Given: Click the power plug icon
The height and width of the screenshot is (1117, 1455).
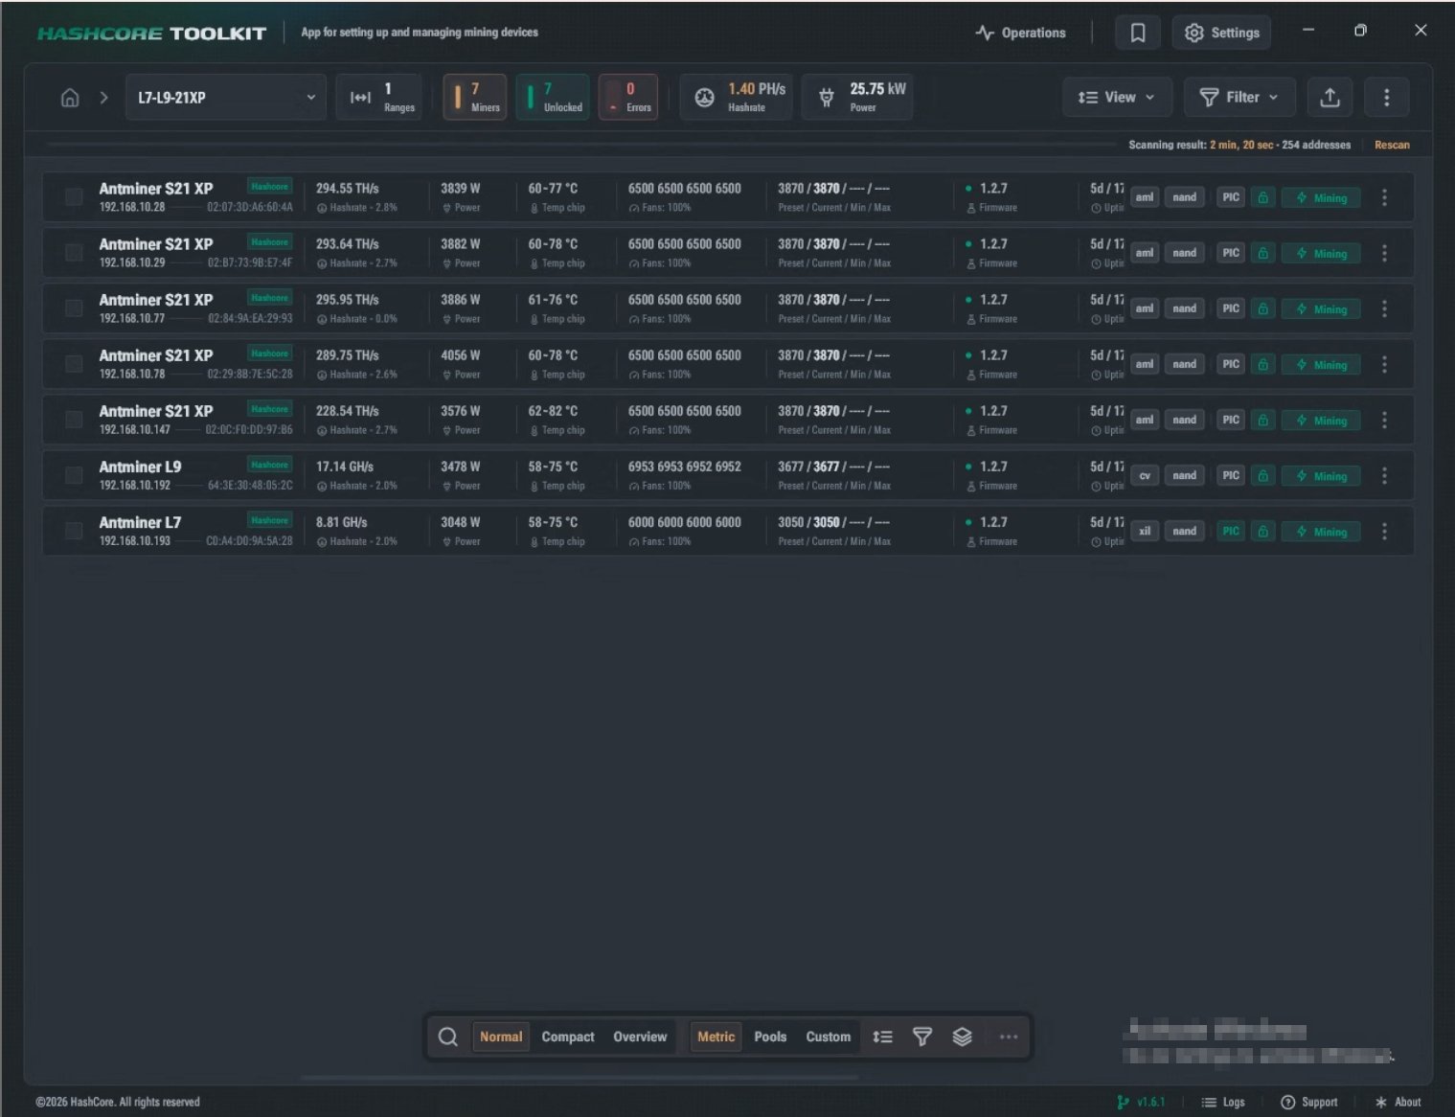Looking at the screenshot, I should click(x=827, y=98).
